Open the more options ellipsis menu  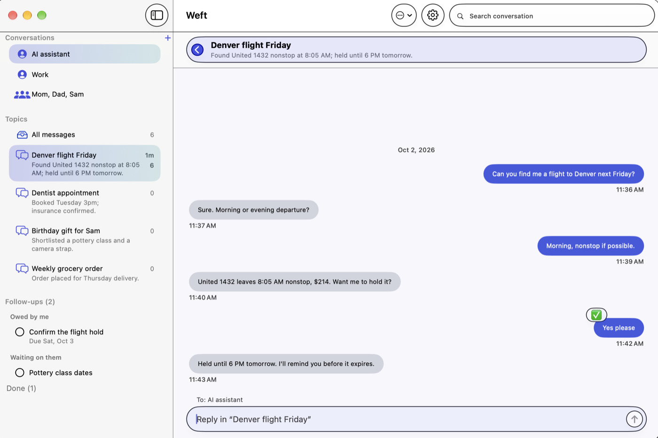[404, 15]
